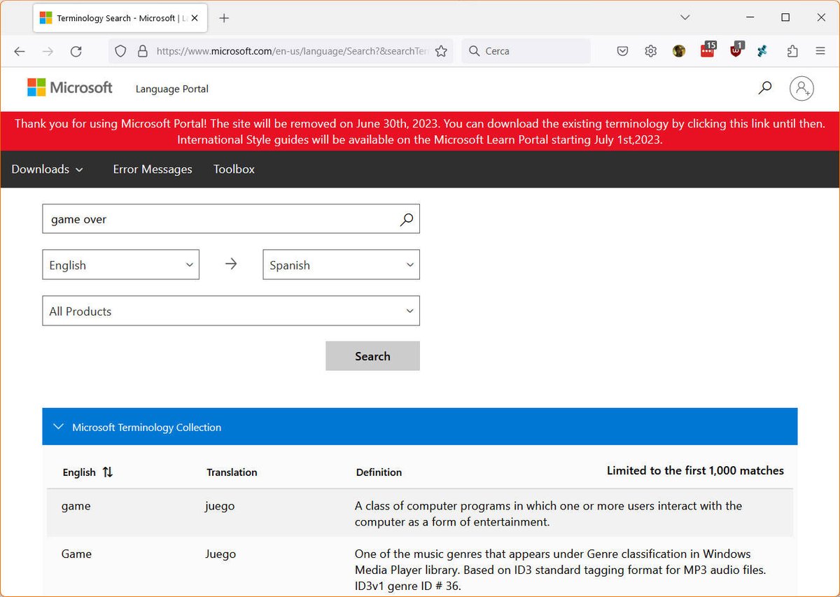Click the blue satellite extension icon
The height and width of the screenshot is (597, 840).
click(763, 51)
